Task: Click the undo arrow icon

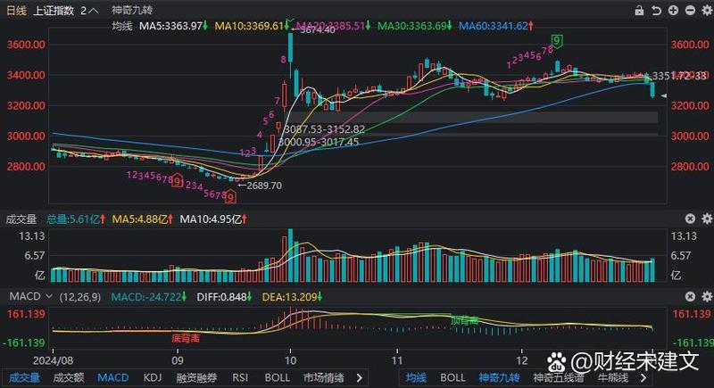Action: tap(654, 11)
